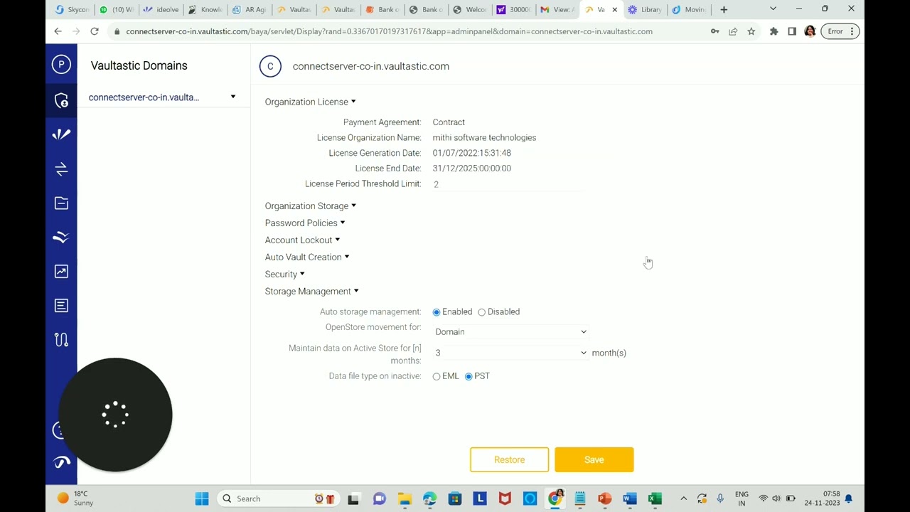Click the date and time in taskbar

click(823, 498)
